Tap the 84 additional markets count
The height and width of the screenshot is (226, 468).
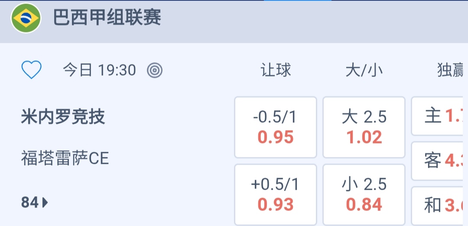click(30, 202)
